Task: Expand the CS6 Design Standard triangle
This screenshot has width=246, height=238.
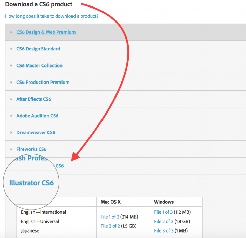Action: click(11, 49)
